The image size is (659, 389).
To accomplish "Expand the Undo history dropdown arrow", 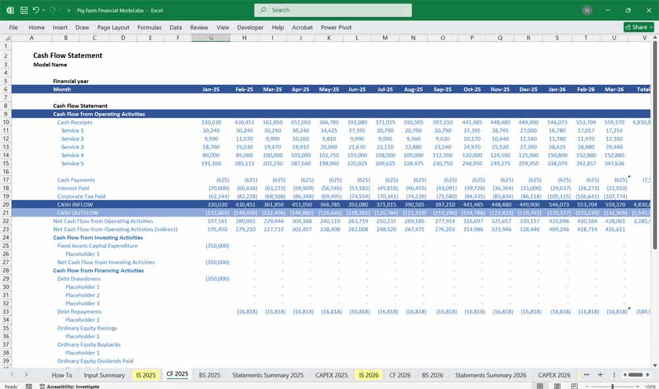I will pos(43,9).
